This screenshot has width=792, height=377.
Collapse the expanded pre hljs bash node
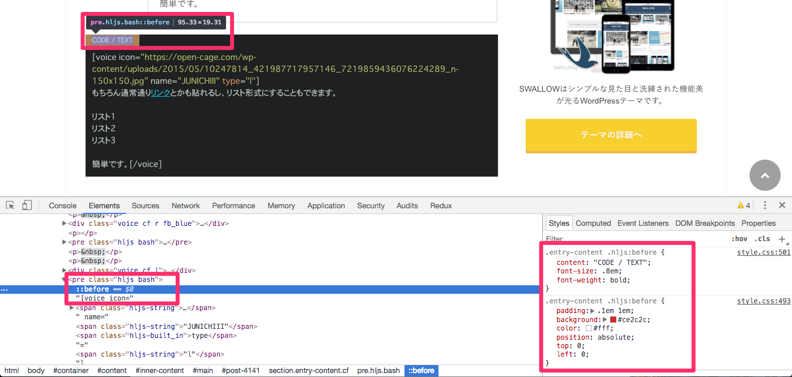64,280
